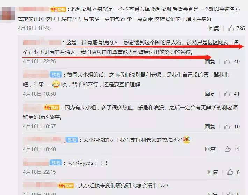Reply to the top comment at 18:45
The height and width of the screenshot is (195, 248).
click(x=214, y=28)
